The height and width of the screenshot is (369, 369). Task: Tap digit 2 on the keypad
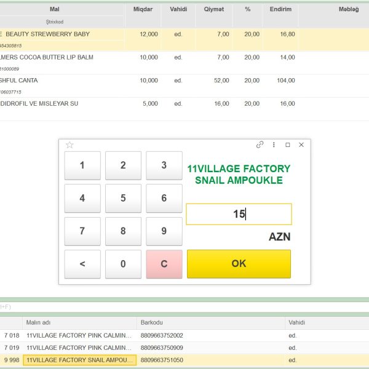[x=124, y=165]
